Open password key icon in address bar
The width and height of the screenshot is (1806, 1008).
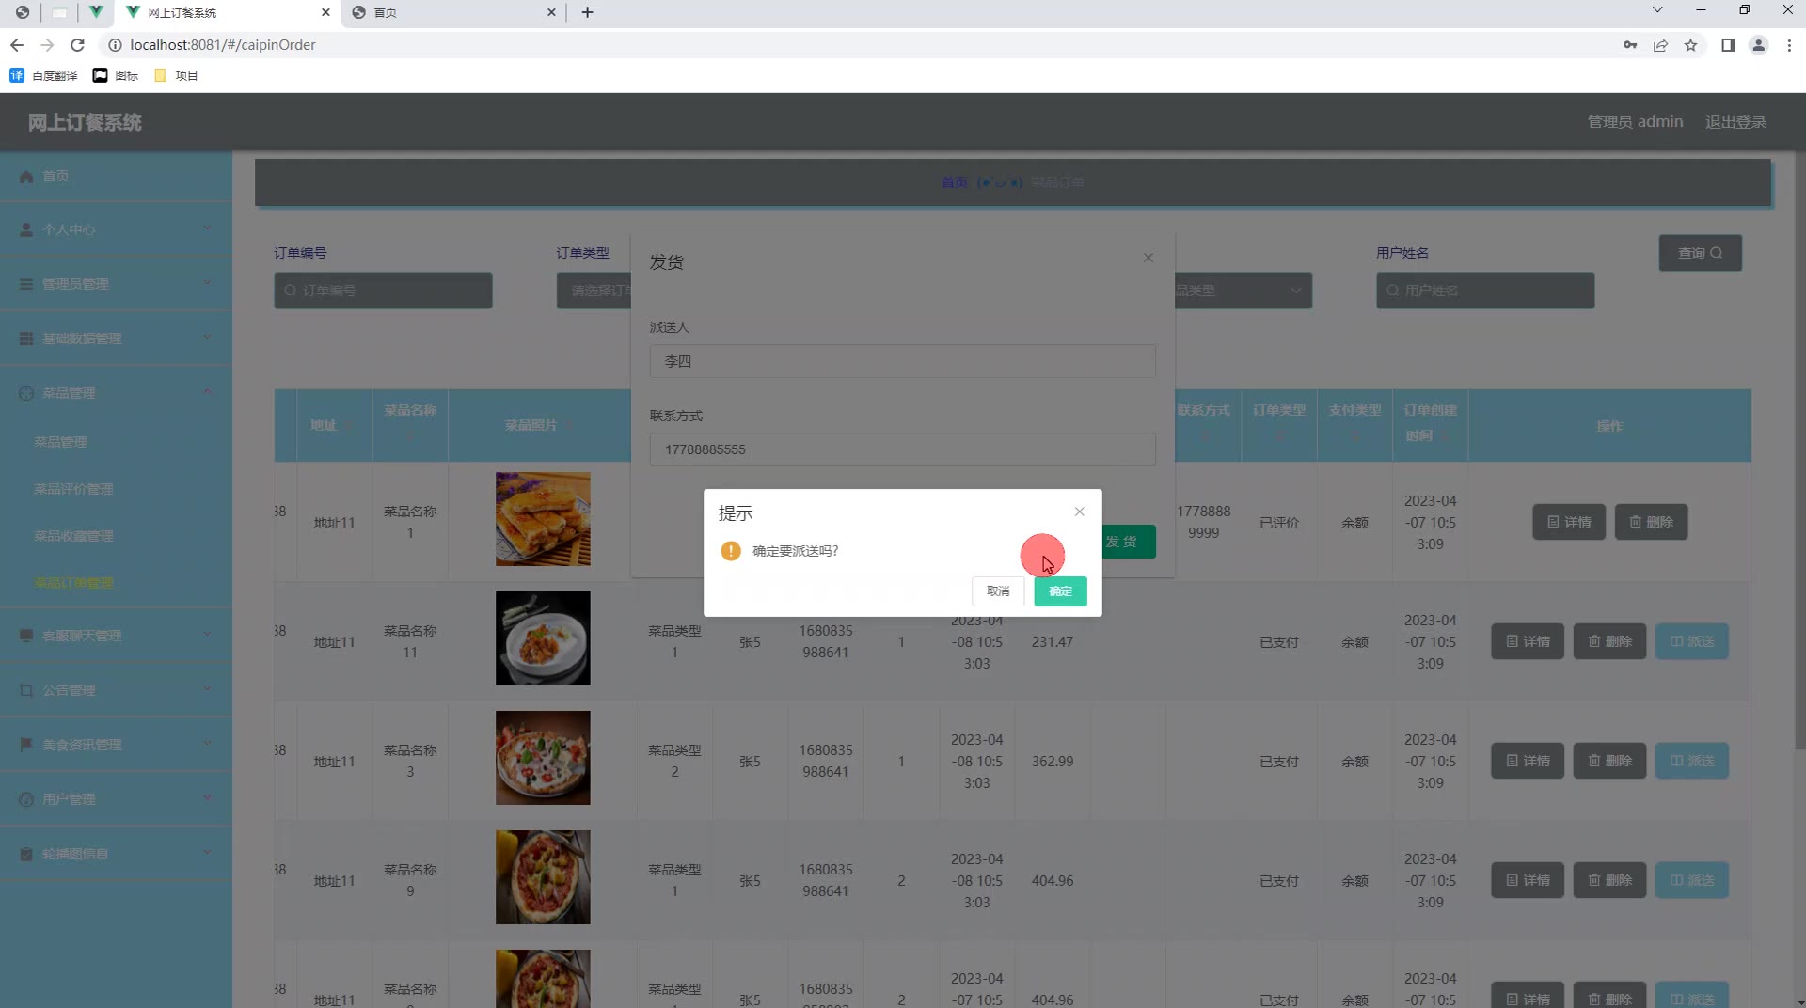[x=1630, y=45]
